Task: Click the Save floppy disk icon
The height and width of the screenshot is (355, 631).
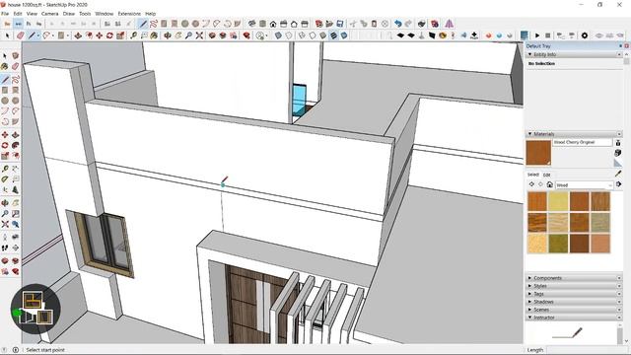Action: click(x=340, y=24)
